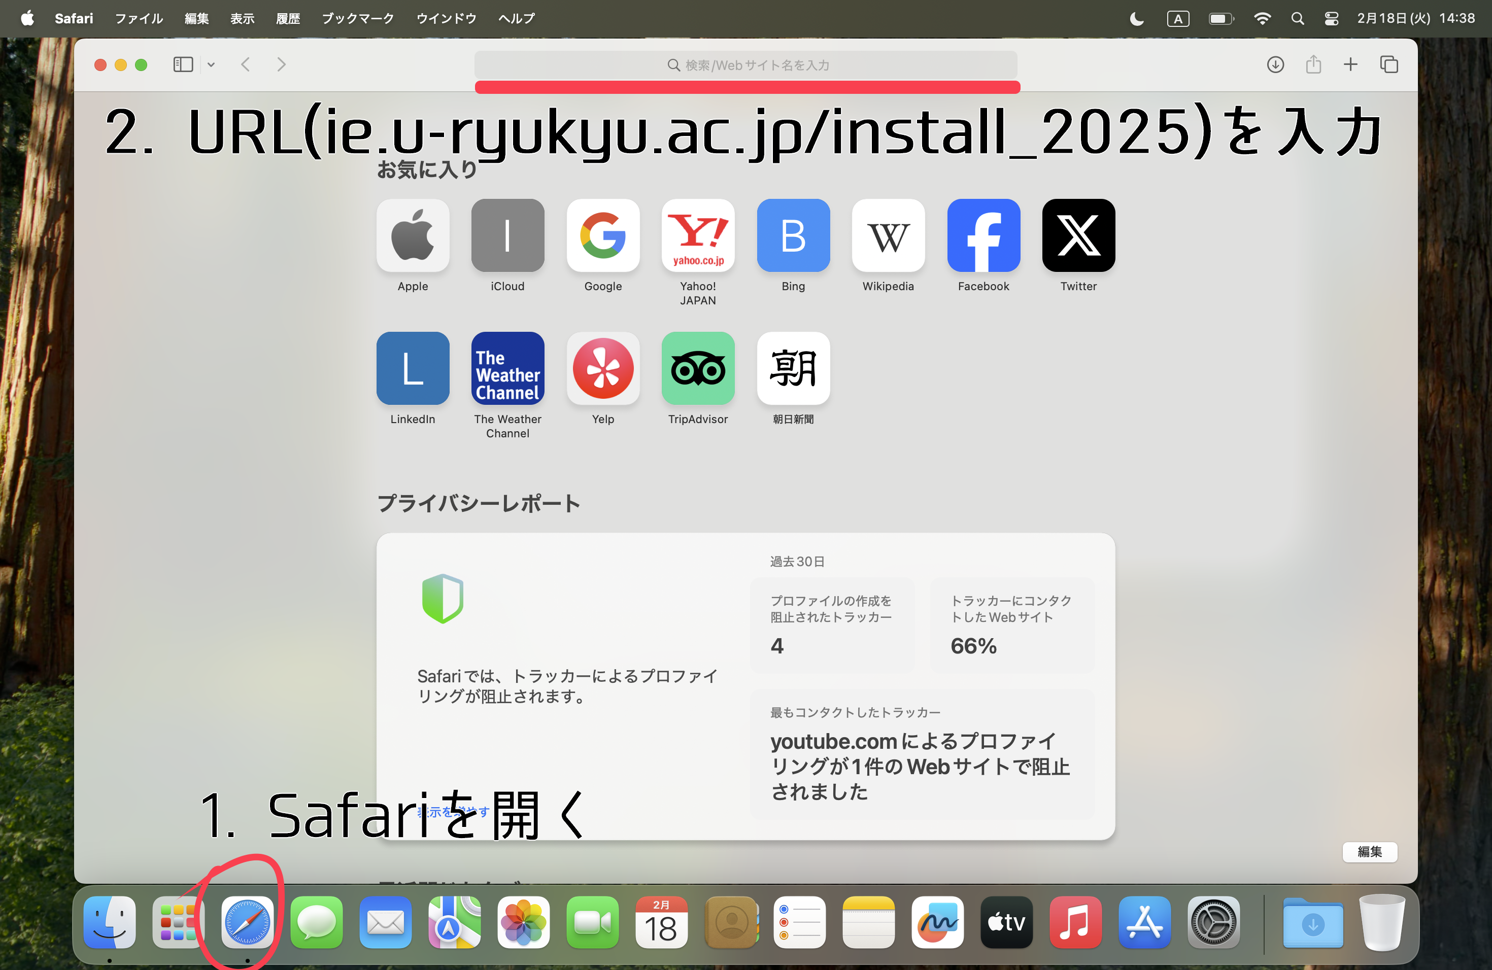Screen dimensions: 1492x970
Task: Click the search or website address field
Action: click(x=745, y=64)
